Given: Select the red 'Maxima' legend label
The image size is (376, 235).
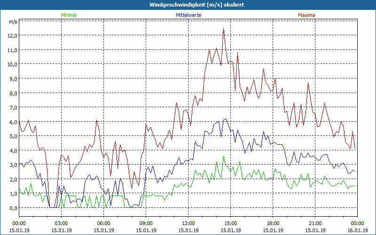Looking at the screenshot, I should pos(306,15).
